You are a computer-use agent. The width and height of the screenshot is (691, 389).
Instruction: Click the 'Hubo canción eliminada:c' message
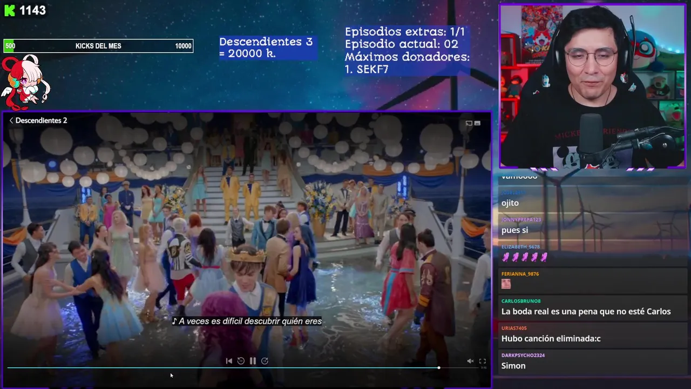[x=551, y=338]
